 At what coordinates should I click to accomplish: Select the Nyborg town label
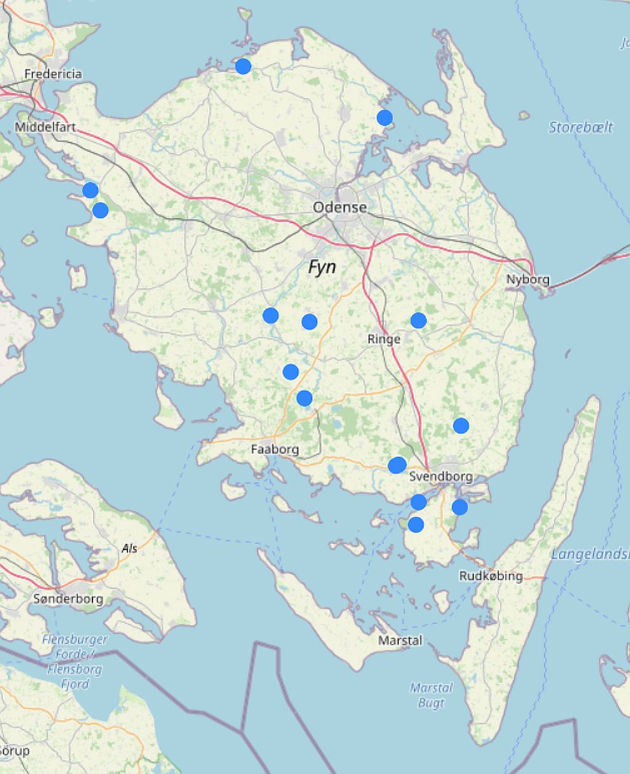pos(528,279)
